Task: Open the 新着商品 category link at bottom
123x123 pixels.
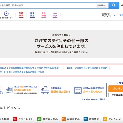Action: click(x=94, y=119)
